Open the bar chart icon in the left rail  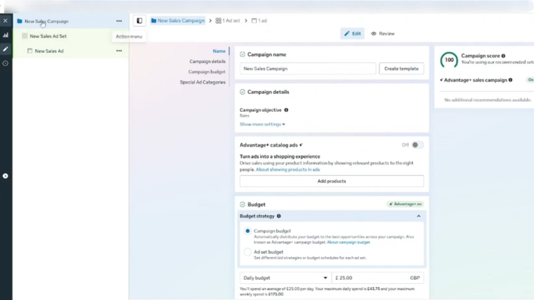(x=5, y=35)
